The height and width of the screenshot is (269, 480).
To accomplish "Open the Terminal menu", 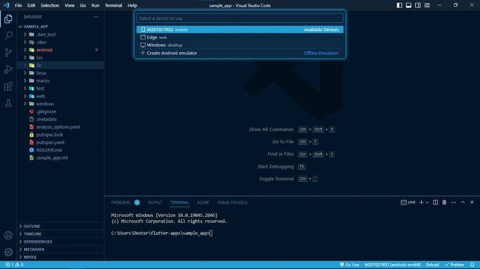I will point(113,5).
